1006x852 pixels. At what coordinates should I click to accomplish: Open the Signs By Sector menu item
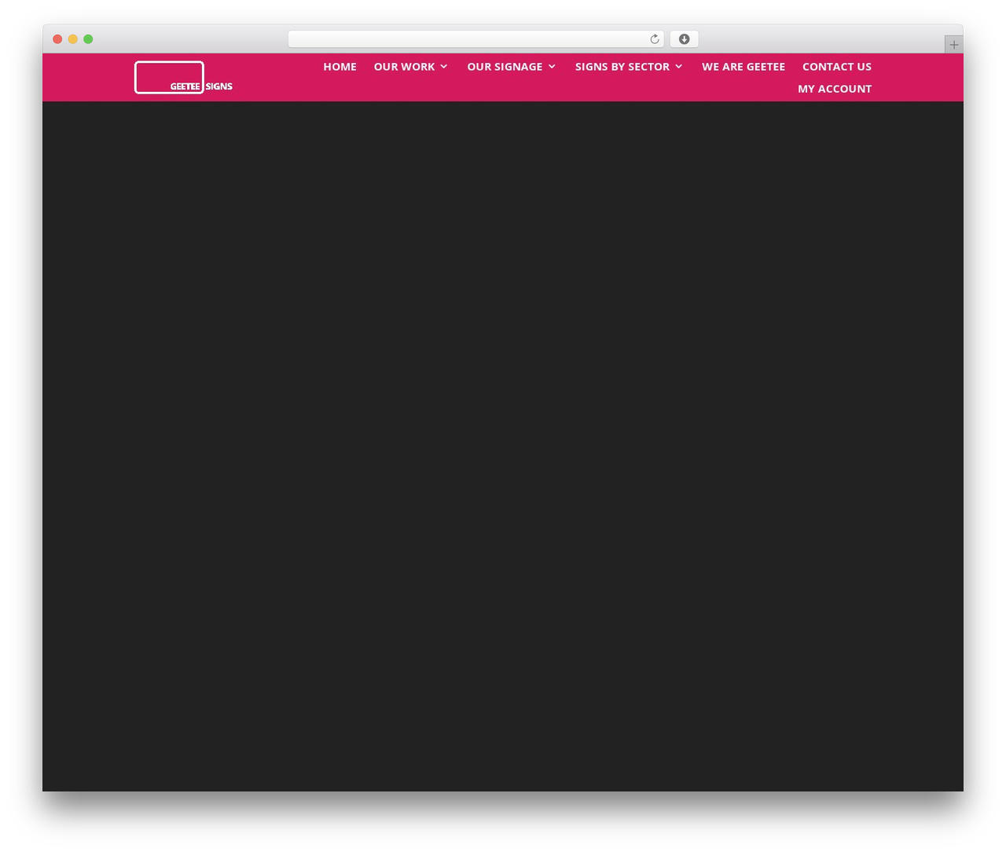click(622, 67)
